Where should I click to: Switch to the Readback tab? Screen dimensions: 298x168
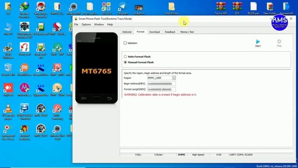click(x=170, y=32)
